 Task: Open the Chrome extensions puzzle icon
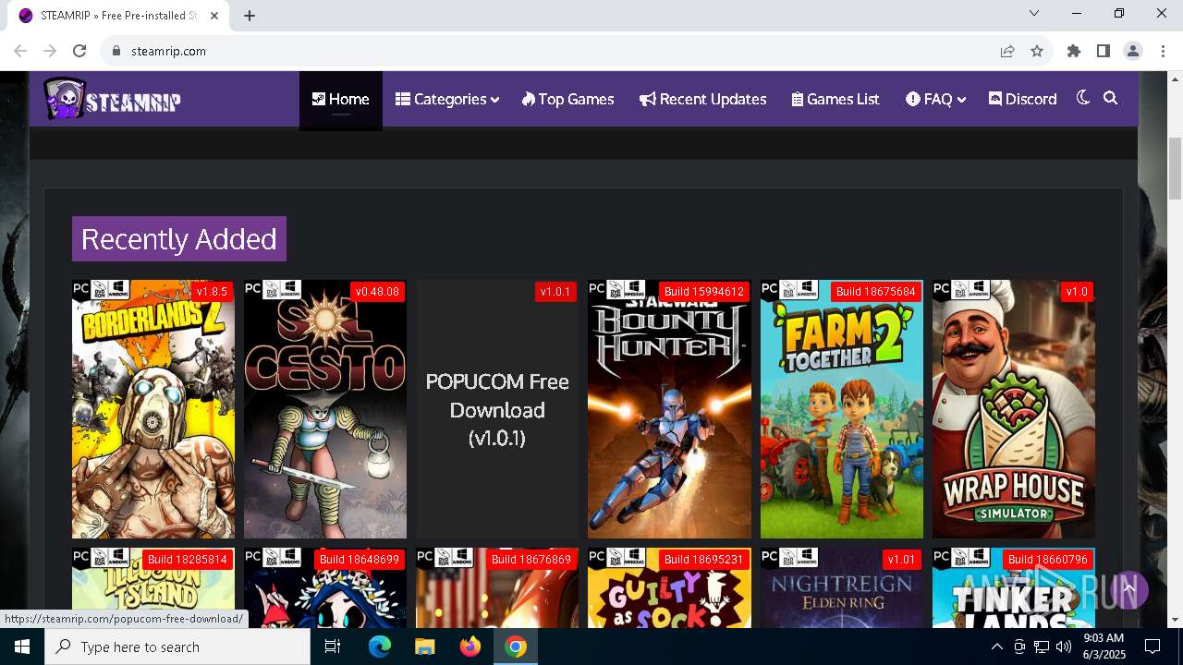1074,51
